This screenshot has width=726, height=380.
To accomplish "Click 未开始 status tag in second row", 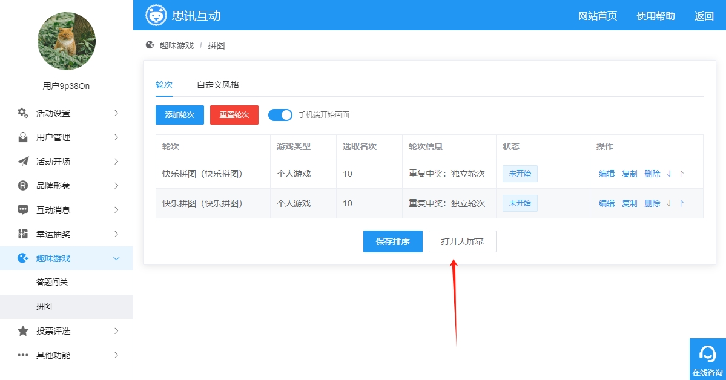I will click(x=520, y=203).
